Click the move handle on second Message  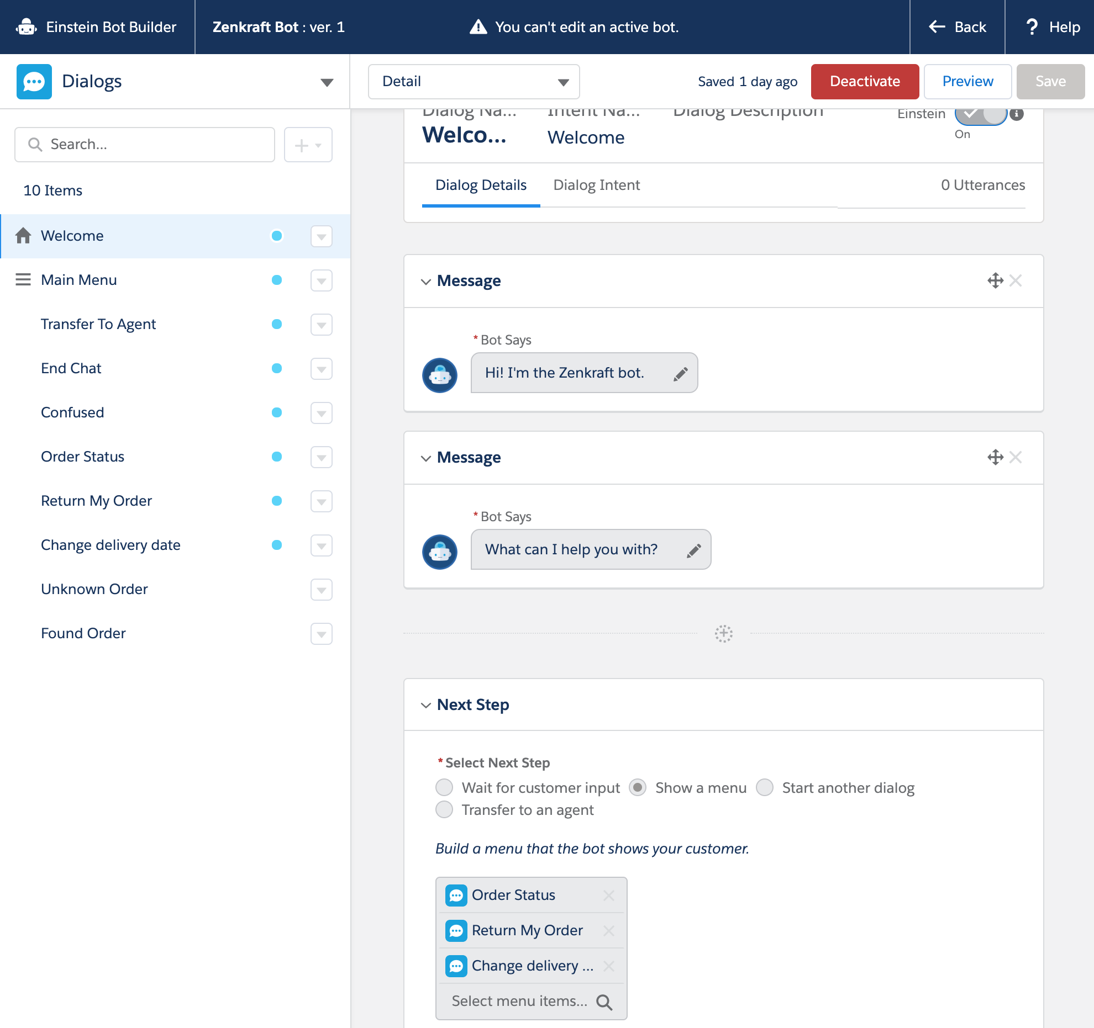coord(995,457)
